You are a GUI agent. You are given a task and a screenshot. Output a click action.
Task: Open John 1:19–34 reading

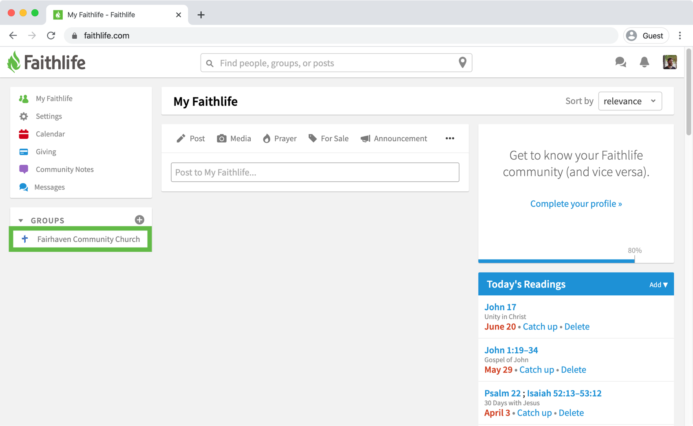[511, 350]
